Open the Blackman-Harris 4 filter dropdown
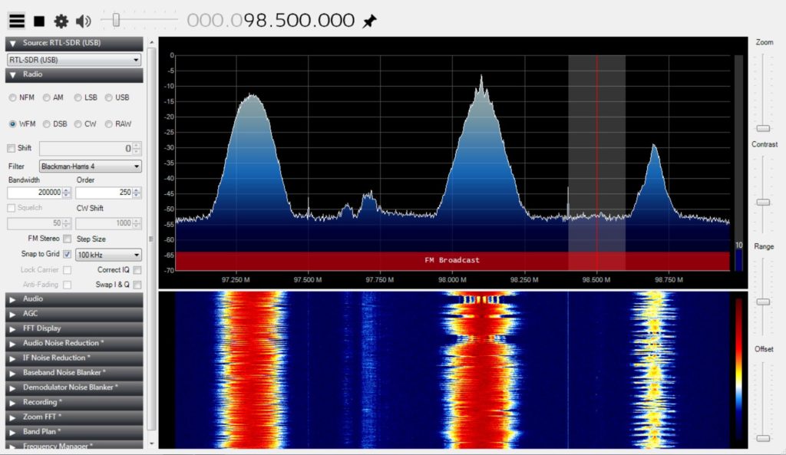Image resolution: width=786 pixels, height=455 pixels. [x=91, y=167]
